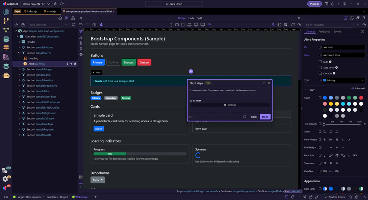Collapse Section sampleAlerts in tree

pos(19,53)
